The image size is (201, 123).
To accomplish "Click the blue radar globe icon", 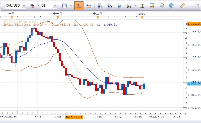I will coord(171,6).
